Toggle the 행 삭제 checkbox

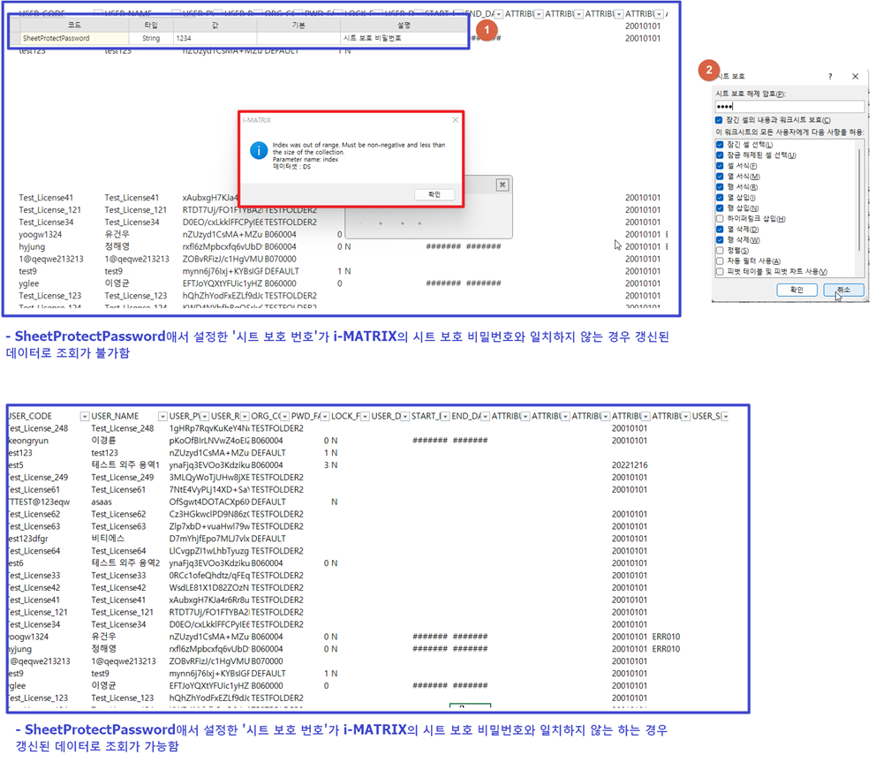(x=720, y=240)
